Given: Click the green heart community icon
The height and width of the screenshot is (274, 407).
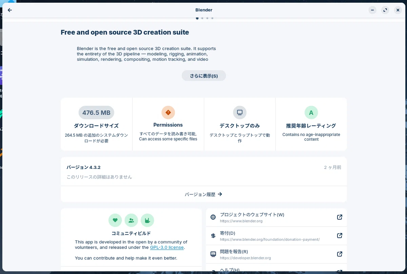Looking at the screenshot, I should [115, 220].
